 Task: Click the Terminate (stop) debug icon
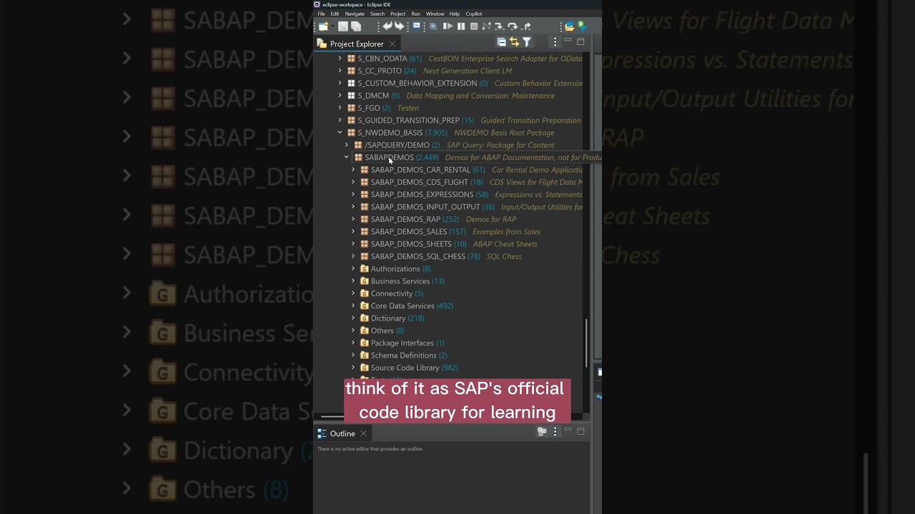pos(474,26)
